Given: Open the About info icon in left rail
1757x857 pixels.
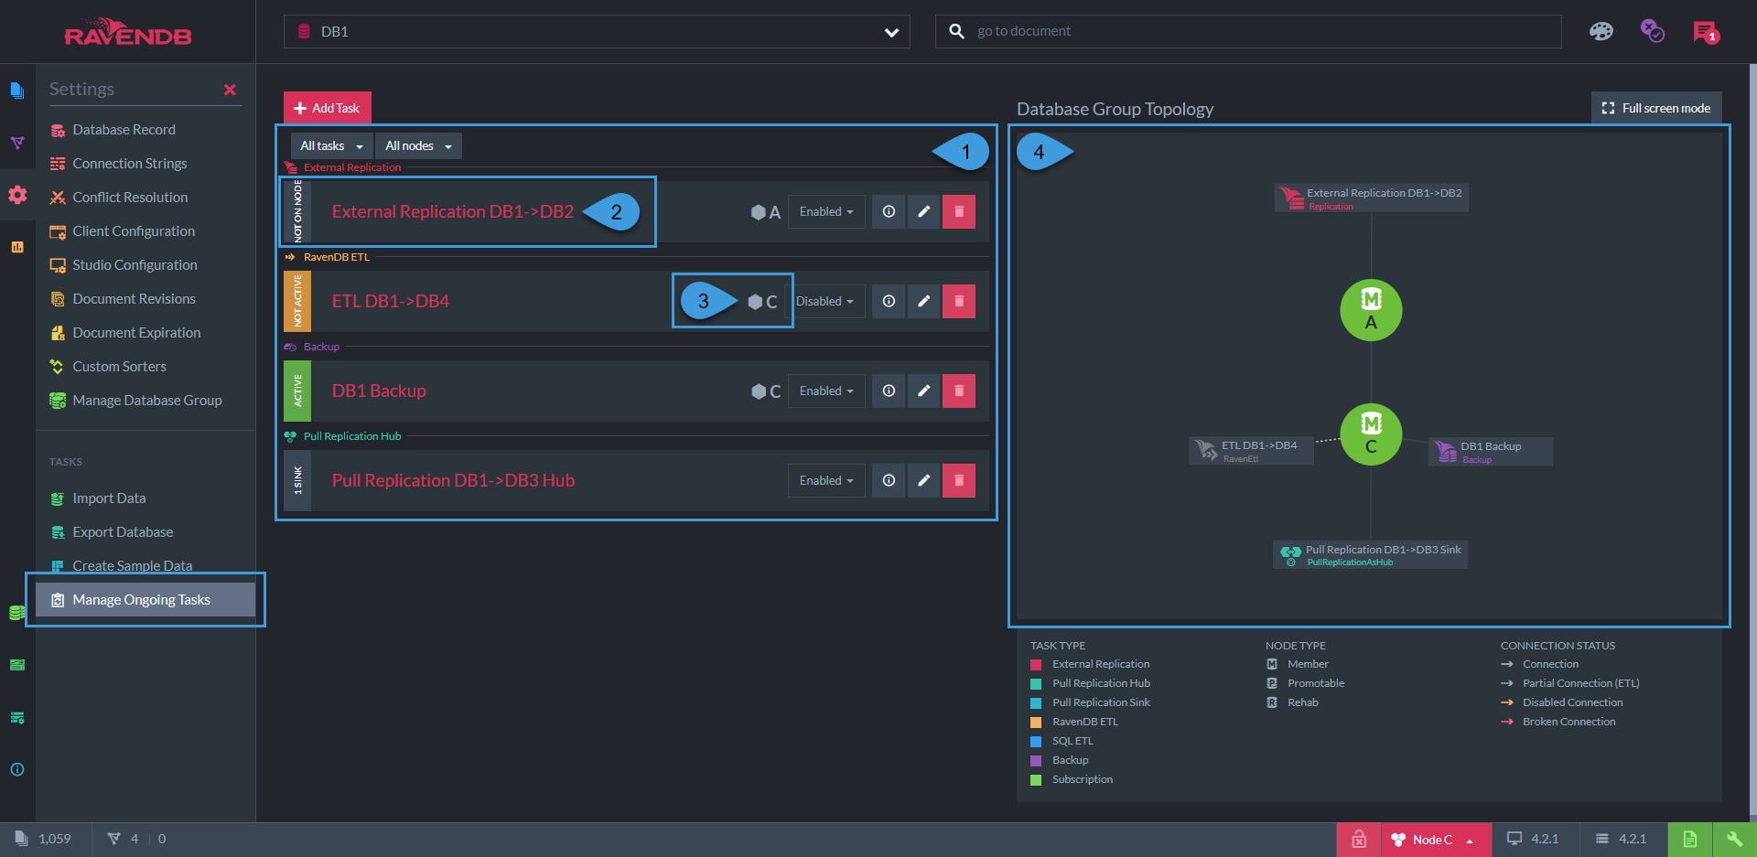Looking at the screenshot, I should tap(17, 769).
